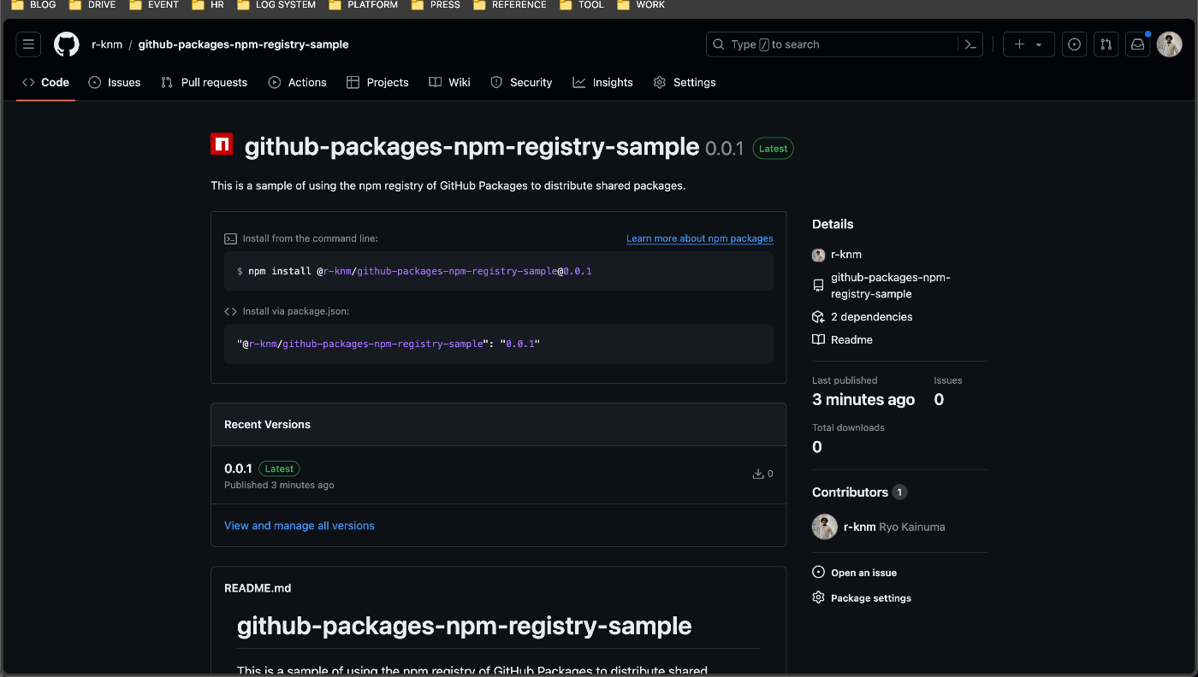Open the Insights tab
This screenshot has width=1198, height=677.
603,82
